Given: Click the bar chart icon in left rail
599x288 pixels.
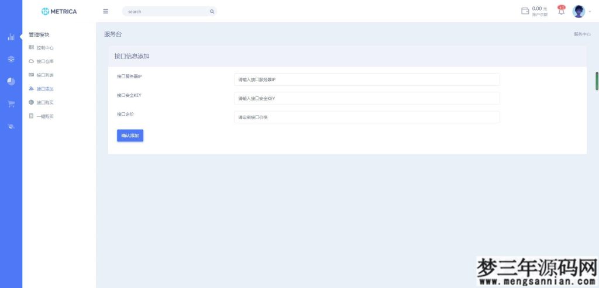Looking at the screenshot, I should click(x=11, y=37).
